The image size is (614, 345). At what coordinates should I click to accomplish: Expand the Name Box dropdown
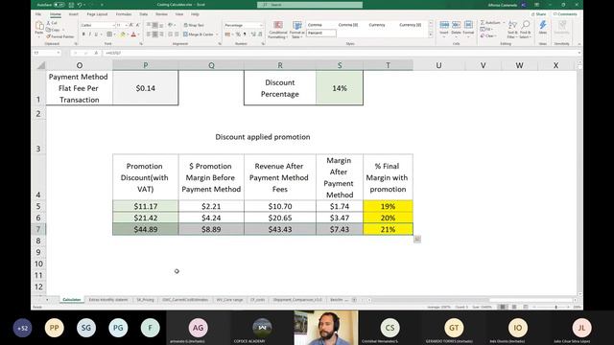[59, 53]
